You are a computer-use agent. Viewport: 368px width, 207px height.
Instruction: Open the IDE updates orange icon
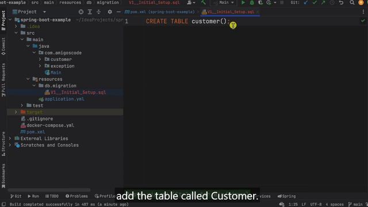pyautogui.click(x=361, y=2)
